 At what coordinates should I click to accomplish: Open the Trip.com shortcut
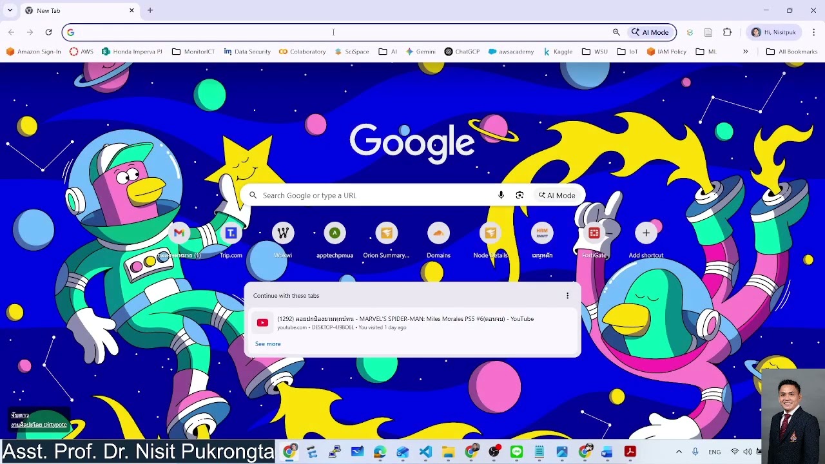(x=231, y=240)
